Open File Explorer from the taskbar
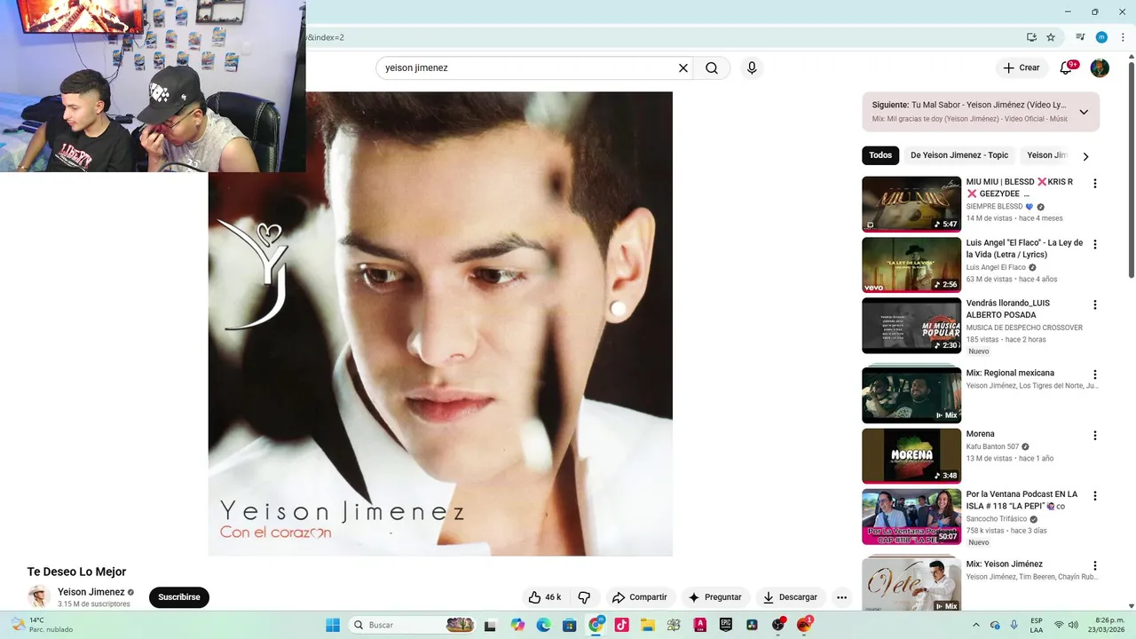The height and width of the screenshot is (639, 1136). [x=647, y=625]
